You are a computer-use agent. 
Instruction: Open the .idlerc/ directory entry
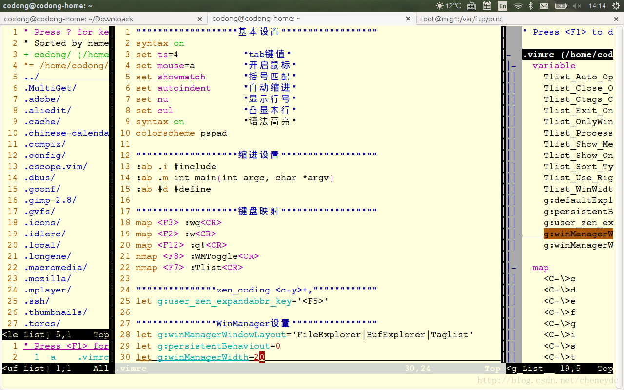click(45, 234)
